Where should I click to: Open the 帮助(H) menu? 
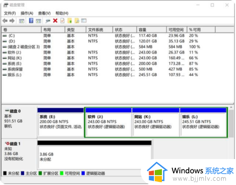pyautogui.click(x=62, y=13)
